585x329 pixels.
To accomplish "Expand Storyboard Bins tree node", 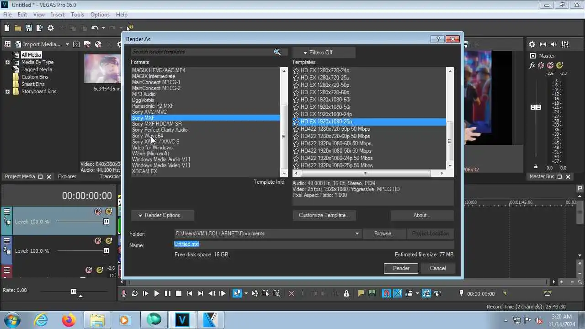I will pyautogui.click(x=7, y=91).
